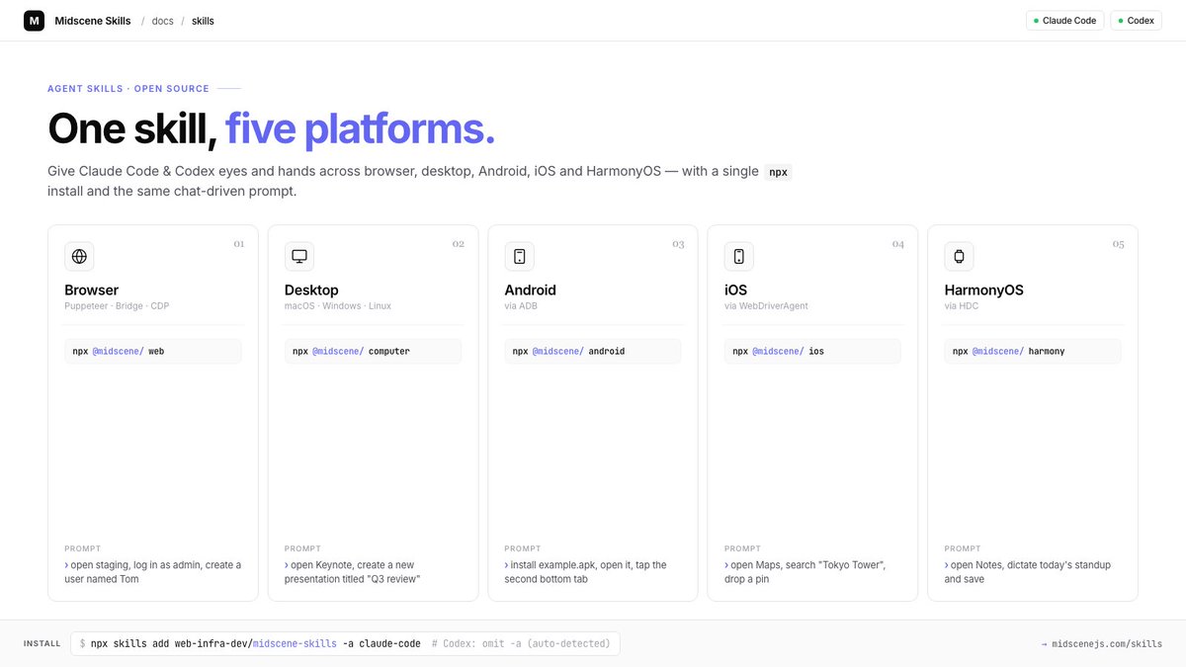
Task: Click the "open Maps, search Tokyo Tower" prompt
Action: click(805, 572)
